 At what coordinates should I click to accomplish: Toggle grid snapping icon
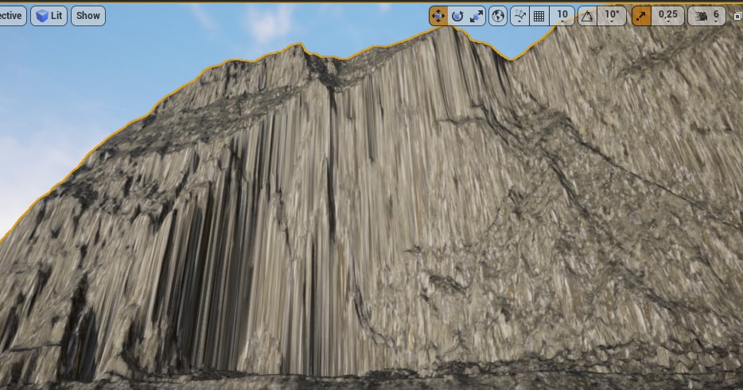[539, 16]
